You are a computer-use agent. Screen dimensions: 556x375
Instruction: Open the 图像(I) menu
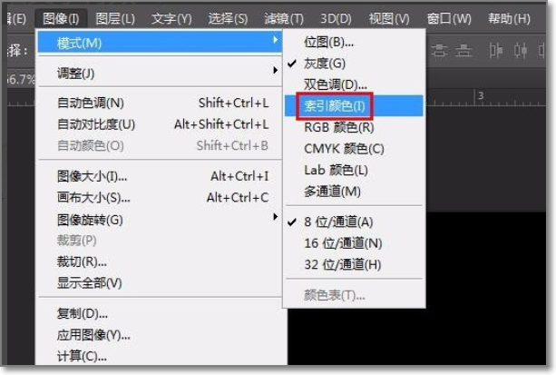point(61,18)
